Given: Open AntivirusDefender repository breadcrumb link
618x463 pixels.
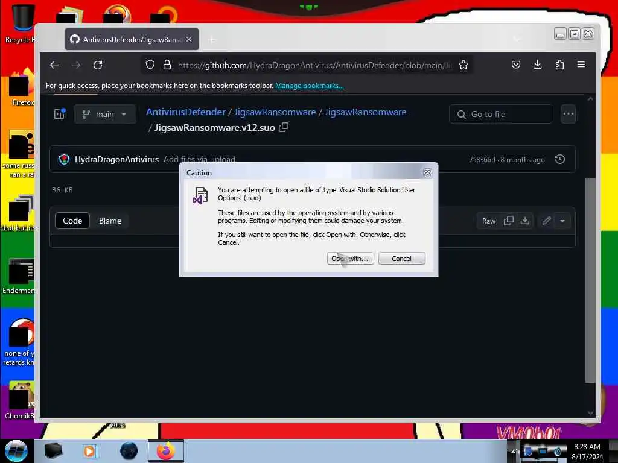Looking at the screenshot, I should click(186, 112).
